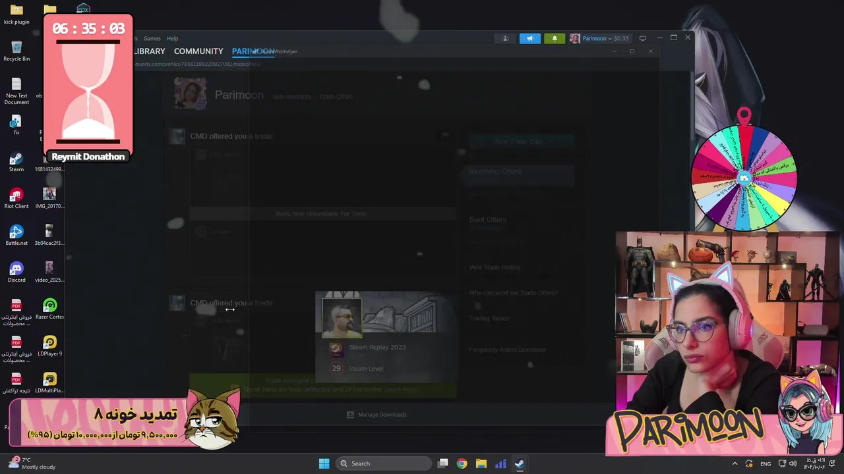Open volume control in system tray
This screenshot has height=474, width=844.
(793, 463)
